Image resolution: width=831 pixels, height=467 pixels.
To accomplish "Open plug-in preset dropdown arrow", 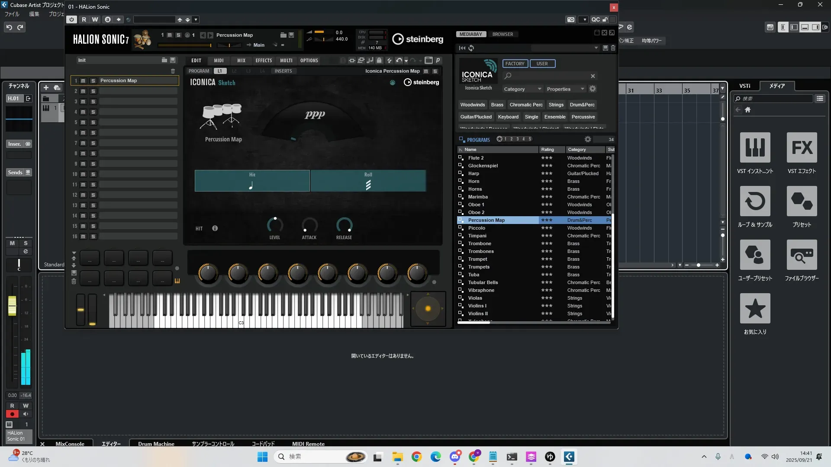I will (196, 19).
